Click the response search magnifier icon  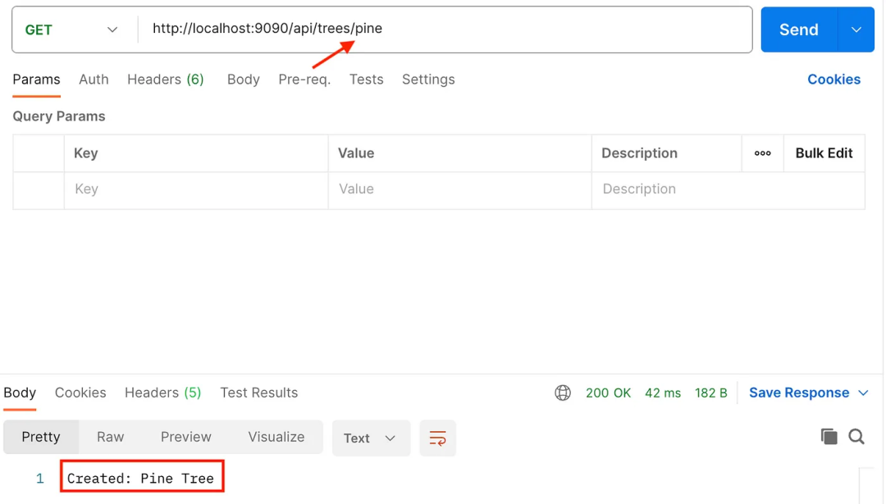[x=856, y=436]
